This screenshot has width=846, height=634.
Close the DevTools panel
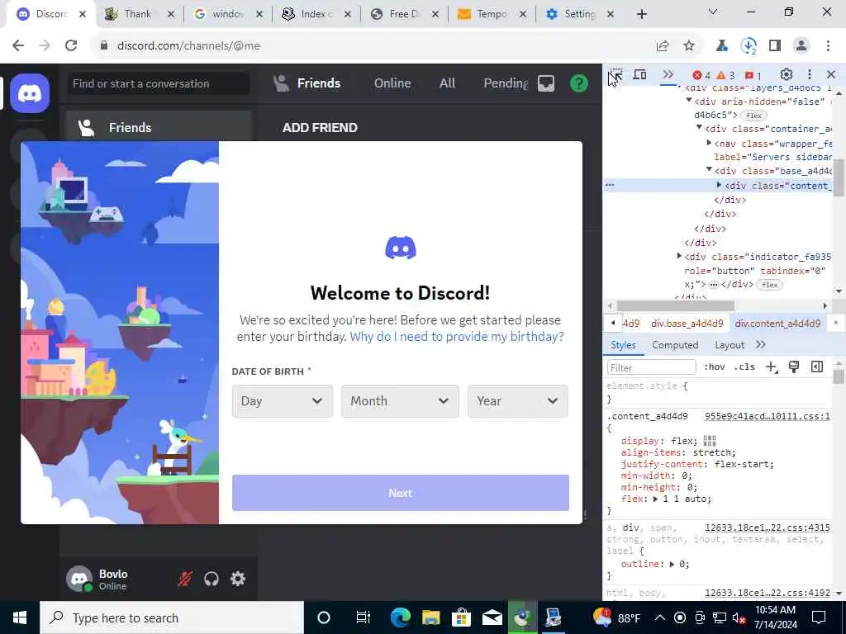[x=831, y=74]
